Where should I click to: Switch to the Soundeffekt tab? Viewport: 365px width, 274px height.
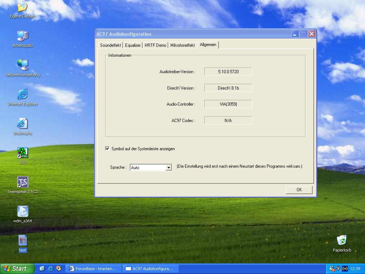110,45
